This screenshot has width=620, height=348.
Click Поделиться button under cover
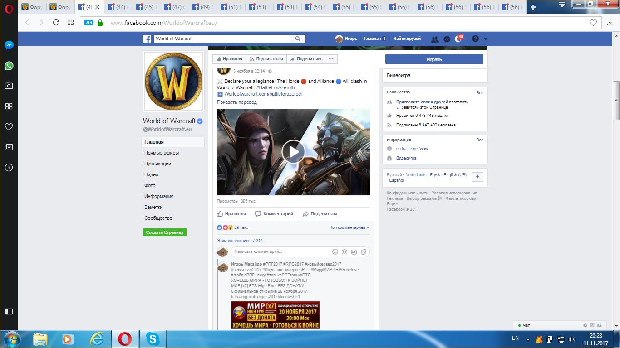tap(306, 59)
